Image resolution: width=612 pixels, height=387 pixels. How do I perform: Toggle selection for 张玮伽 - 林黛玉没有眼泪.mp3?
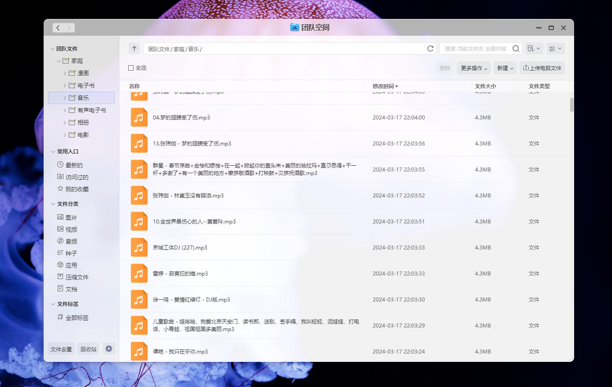point(139,195)
